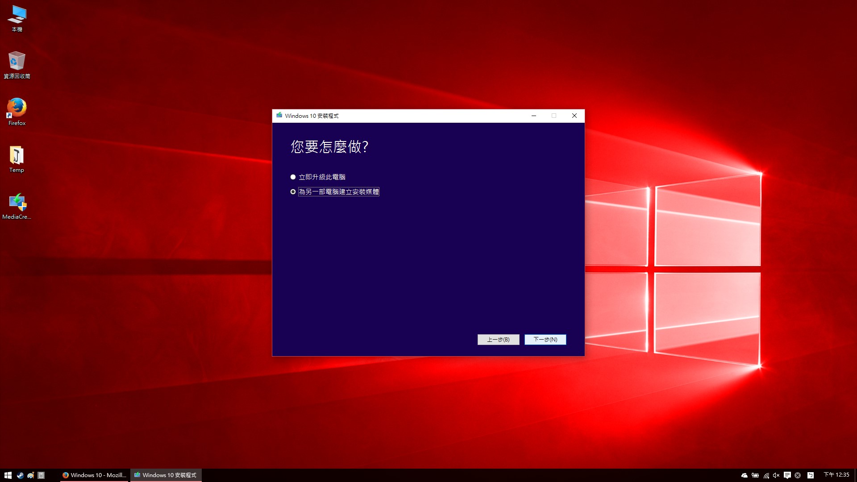
Task: Open the clock showing 下午 12:35
Action: pos(836,475)
